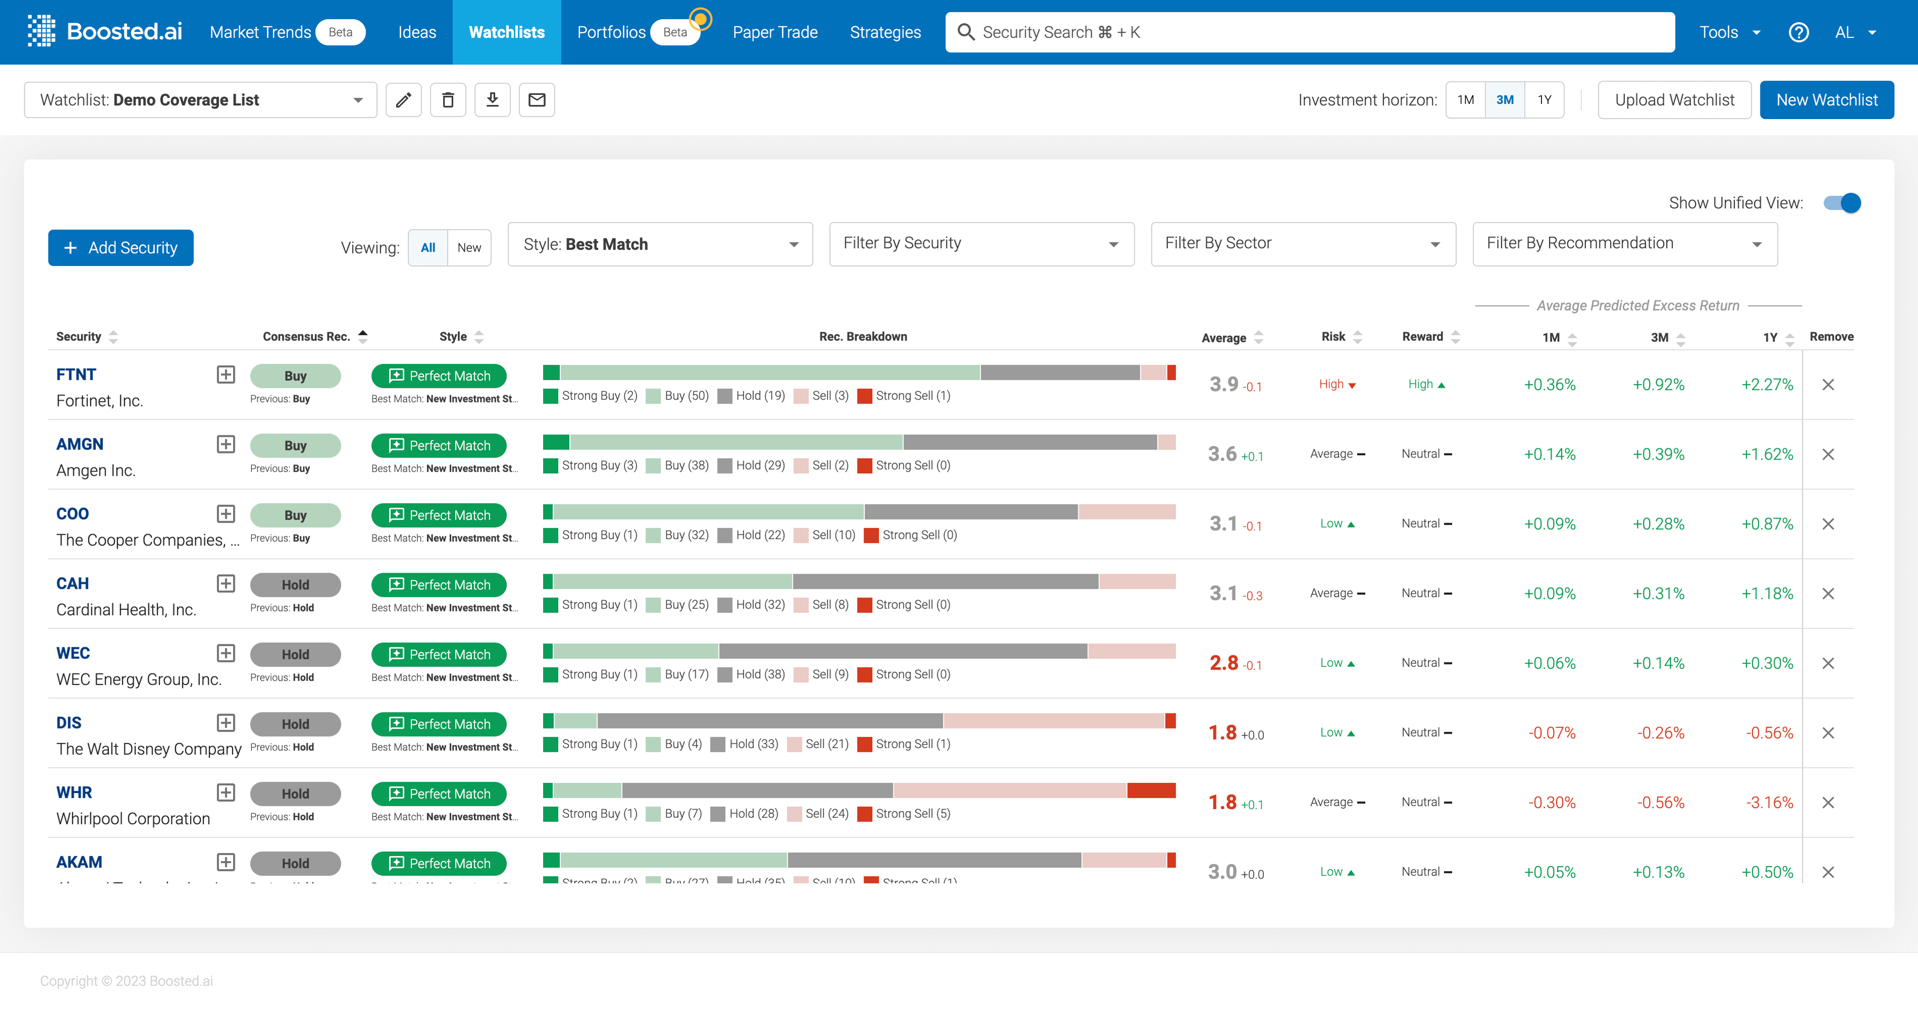Click the edit watchlist pencil icon
This screenshot has width=1918, height=1009.
coord(404,100)
